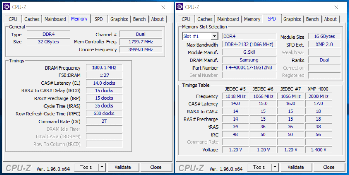Click the empty DRAM Idle Timer field
Screen dimensions: 349x175
pyautogui.click(x=104, y=129)
